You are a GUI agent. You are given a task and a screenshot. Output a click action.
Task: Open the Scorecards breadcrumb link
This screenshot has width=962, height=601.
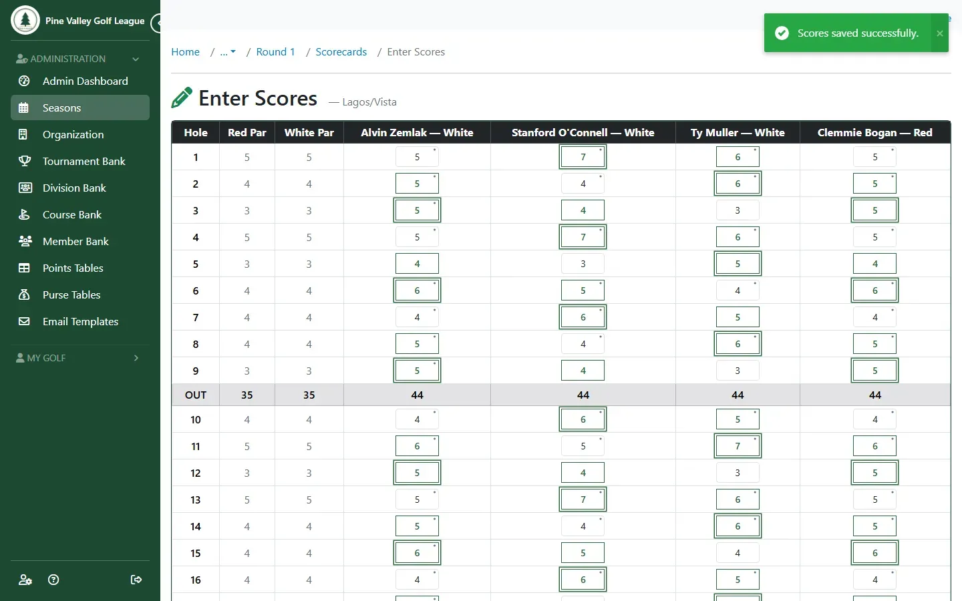pos(341,51)
